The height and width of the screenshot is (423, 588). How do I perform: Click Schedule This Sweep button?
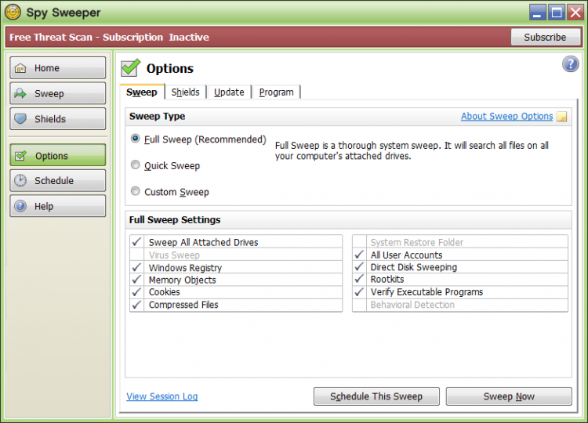pyautogui.click(x=376, y=396)
